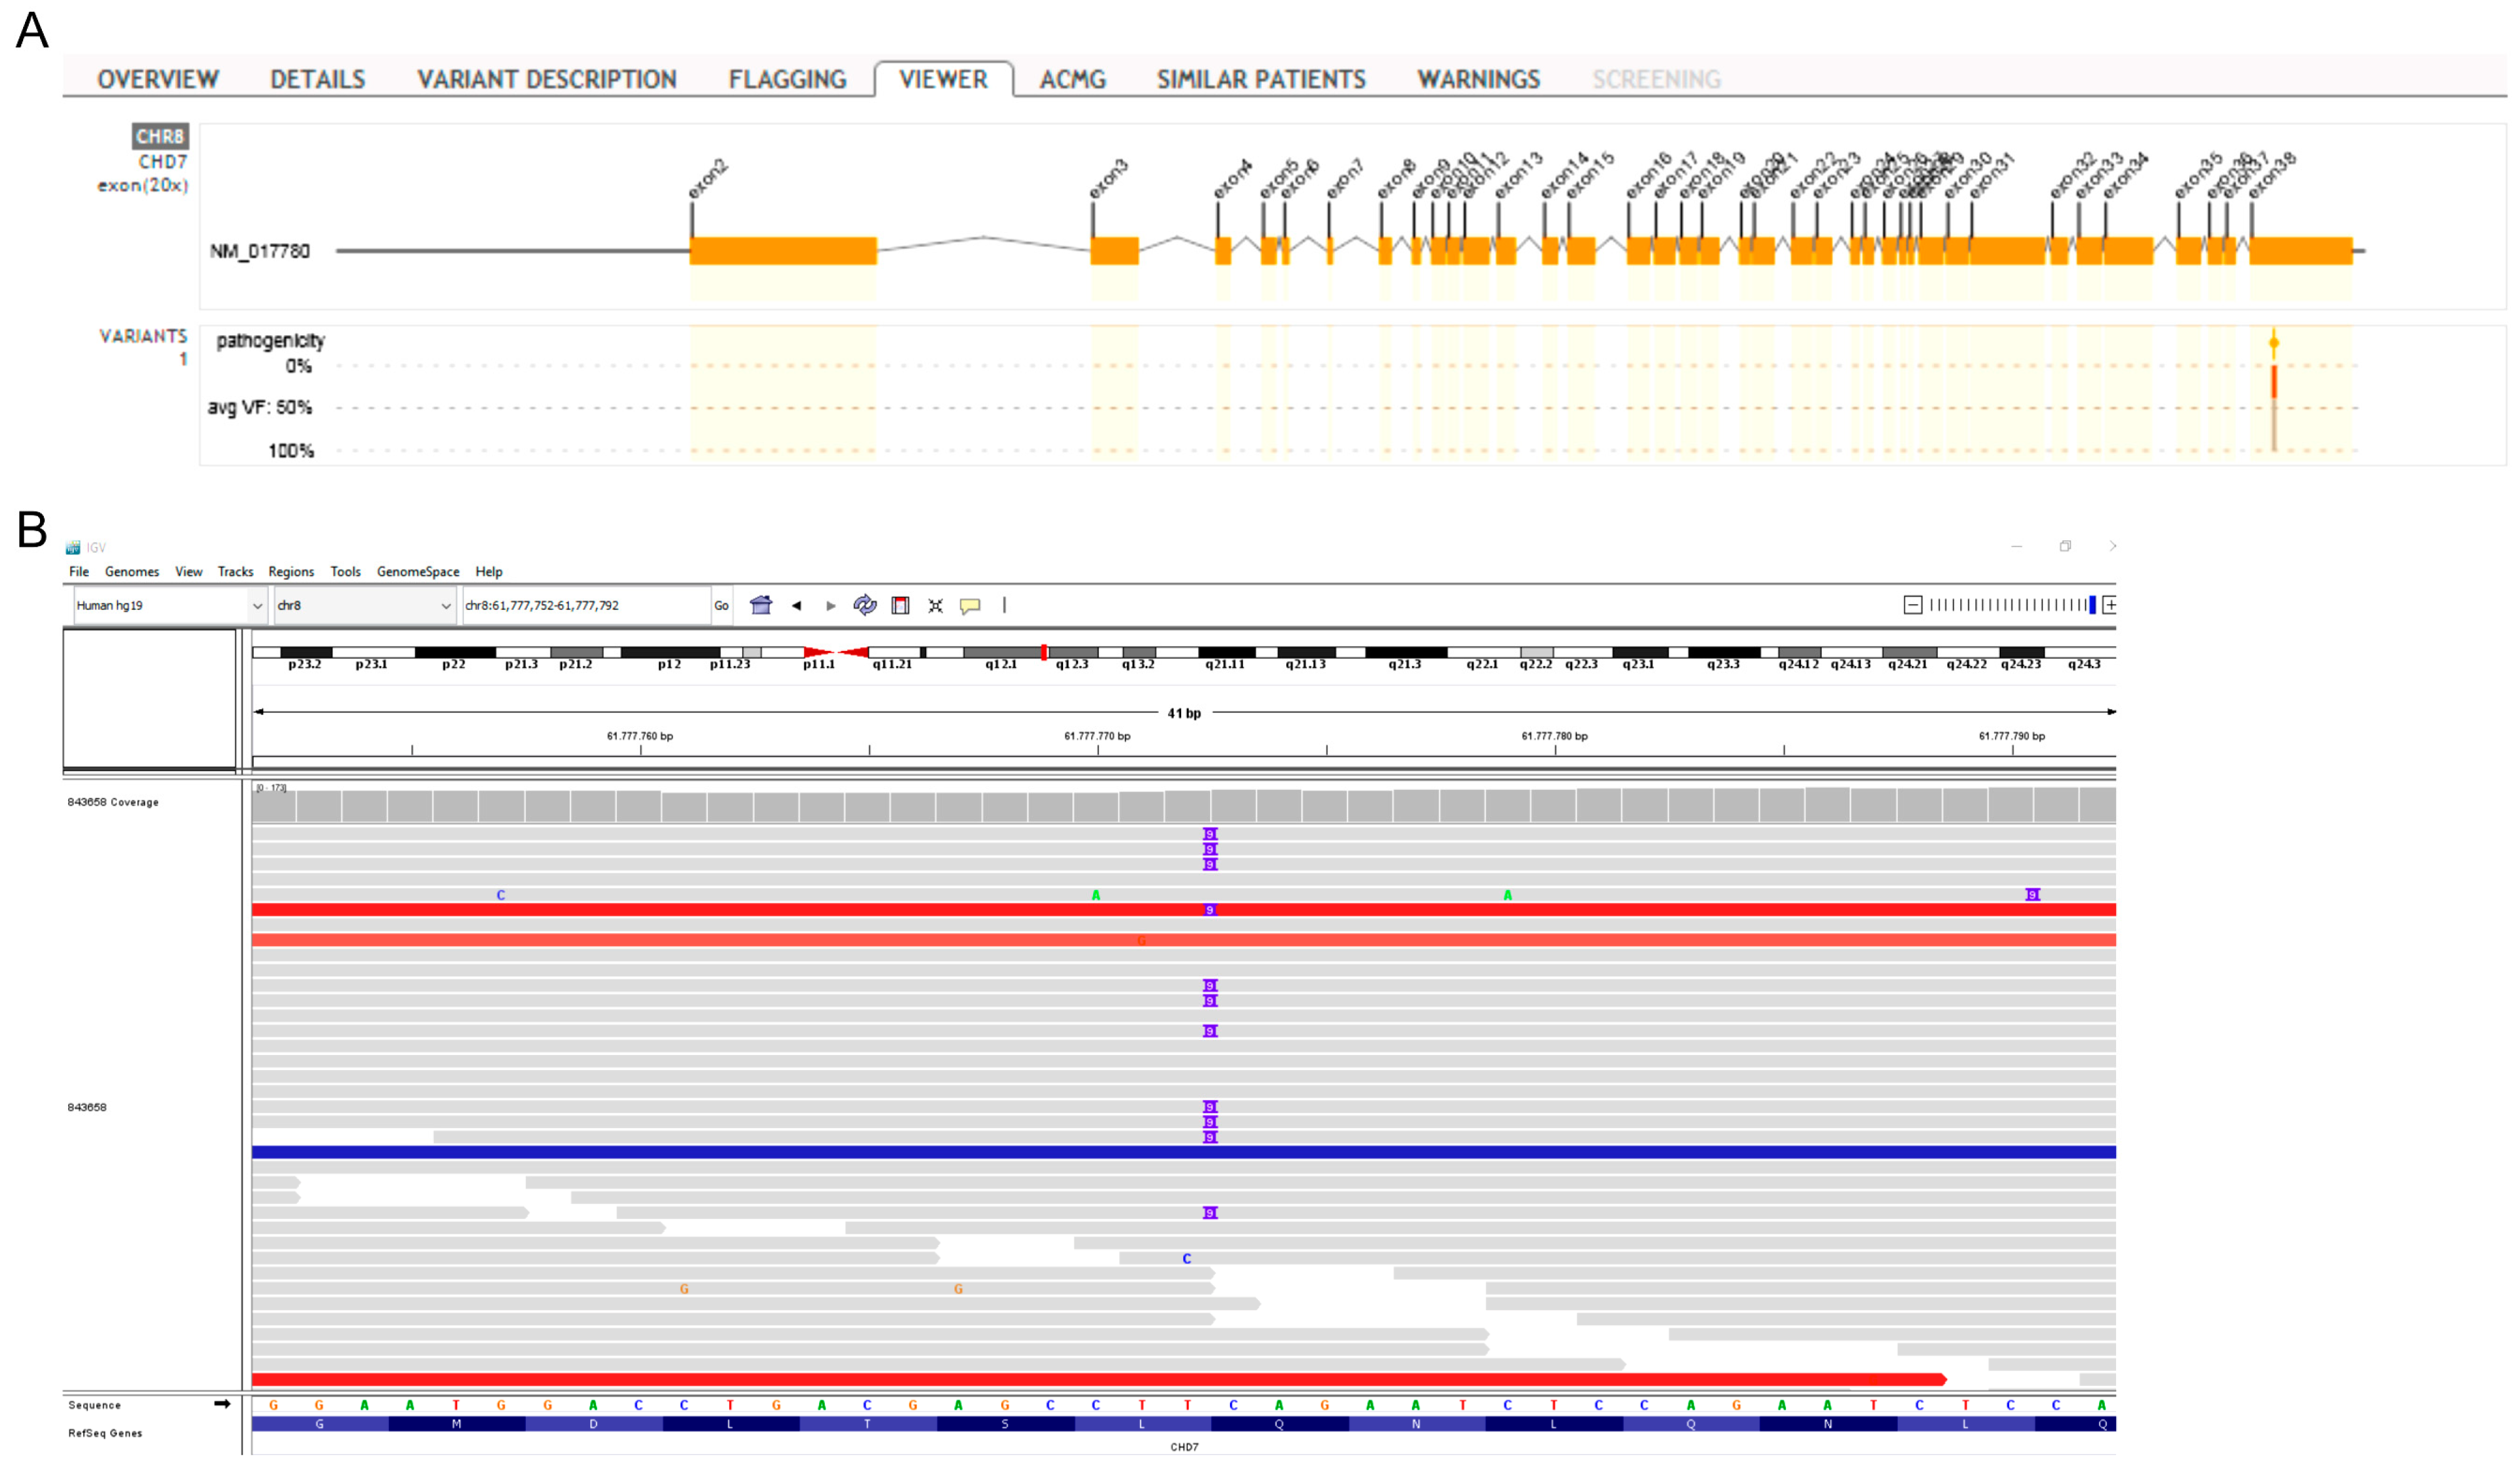Click the IGV home button icon
2520x1464 pixels.
(761, 605)
